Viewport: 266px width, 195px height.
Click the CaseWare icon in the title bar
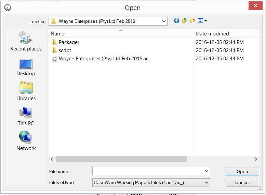(x=8, y=7)
